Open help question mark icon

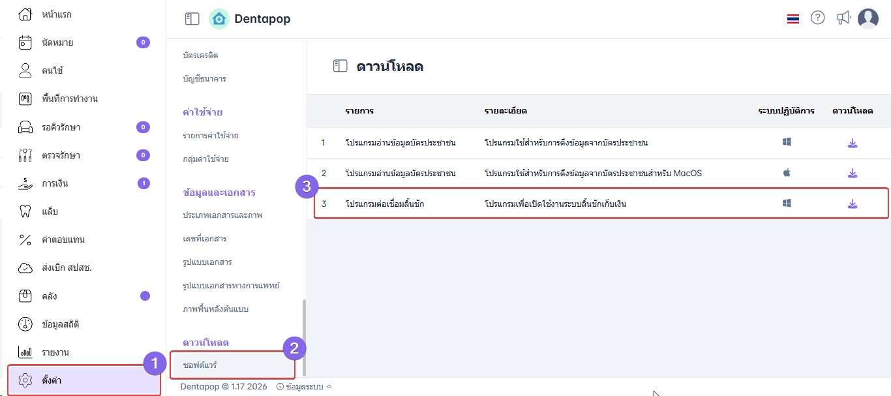tap(818, 18)
